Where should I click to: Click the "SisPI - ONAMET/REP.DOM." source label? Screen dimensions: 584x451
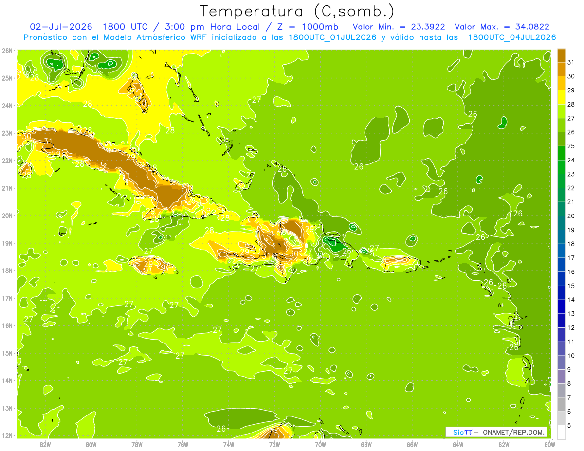click(497, 432)
